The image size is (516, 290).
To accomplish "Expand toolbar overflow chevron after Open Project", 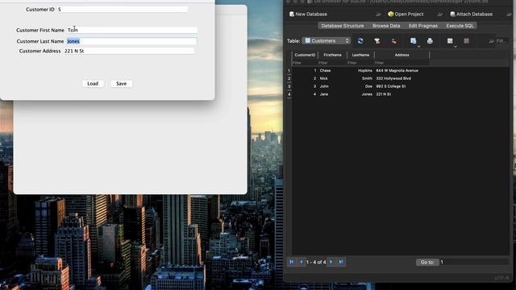I will (439, 14).
